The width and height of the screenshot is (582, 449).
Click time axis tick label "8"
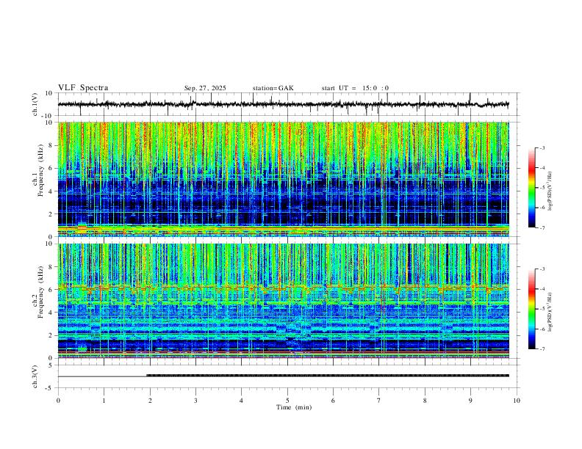[425, 401]
